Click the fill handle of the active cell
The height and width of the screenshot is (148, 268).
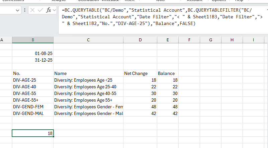(x=53, y=136)
